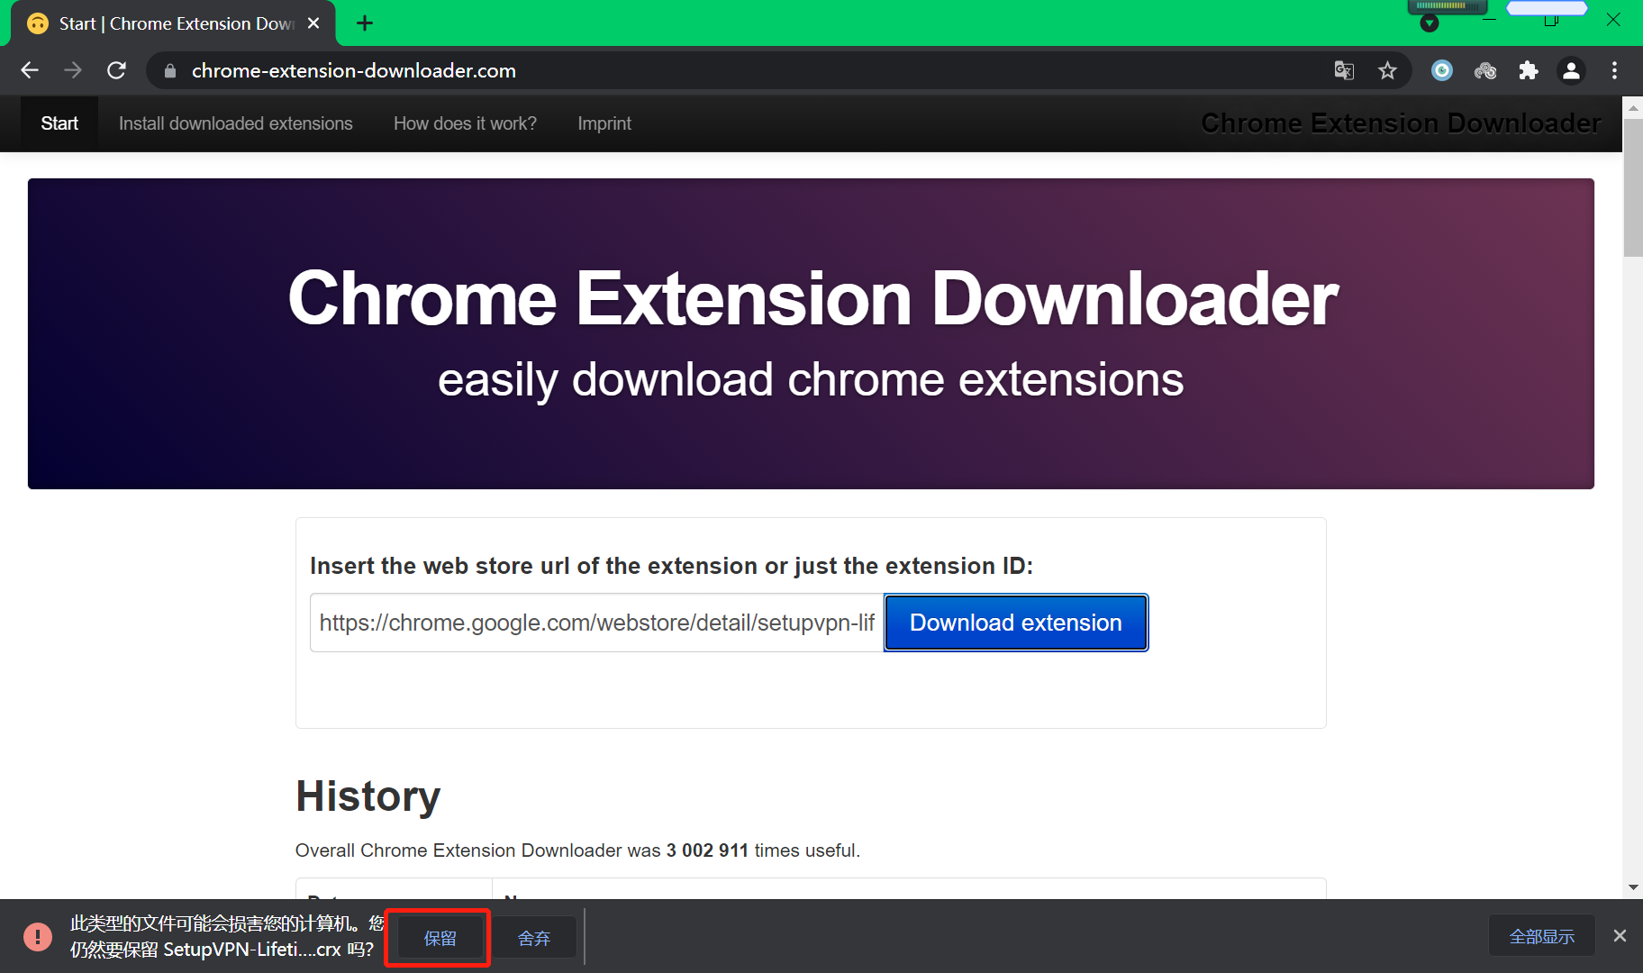Click the History heading
This screenshot has width=1643, height=973.
point(368,796)
